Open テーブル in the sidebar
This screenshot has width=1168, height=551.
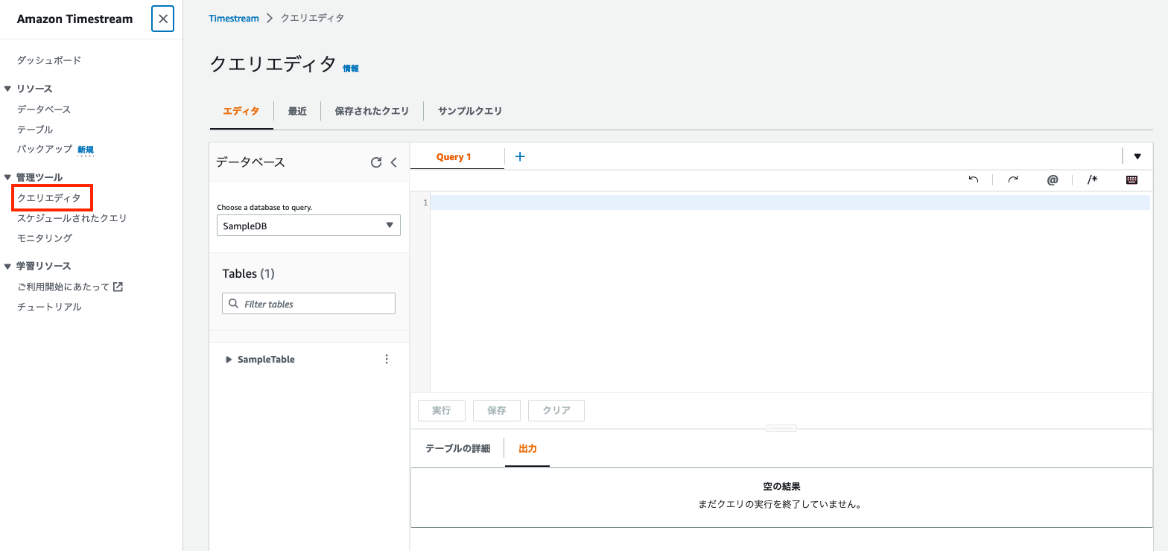coord(35,130)
